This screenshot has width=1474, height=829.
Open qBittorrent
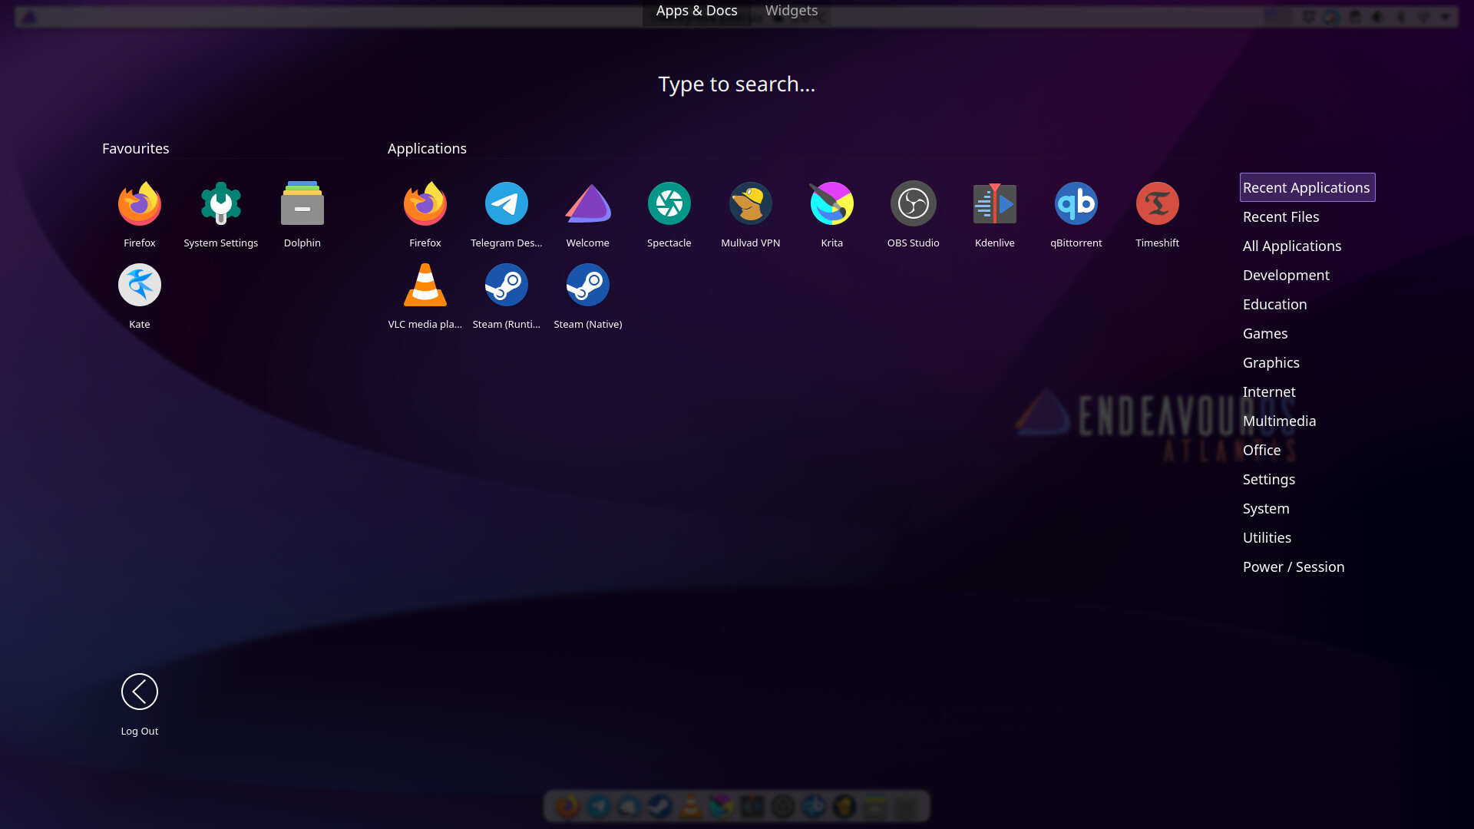tap(1076, 214)
